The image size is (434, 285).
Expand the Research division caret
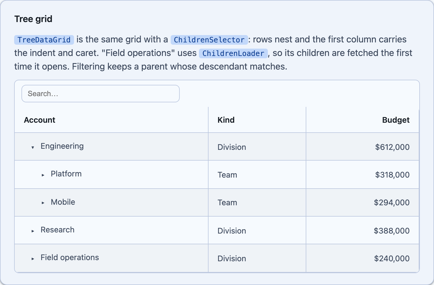click(33, 231)
